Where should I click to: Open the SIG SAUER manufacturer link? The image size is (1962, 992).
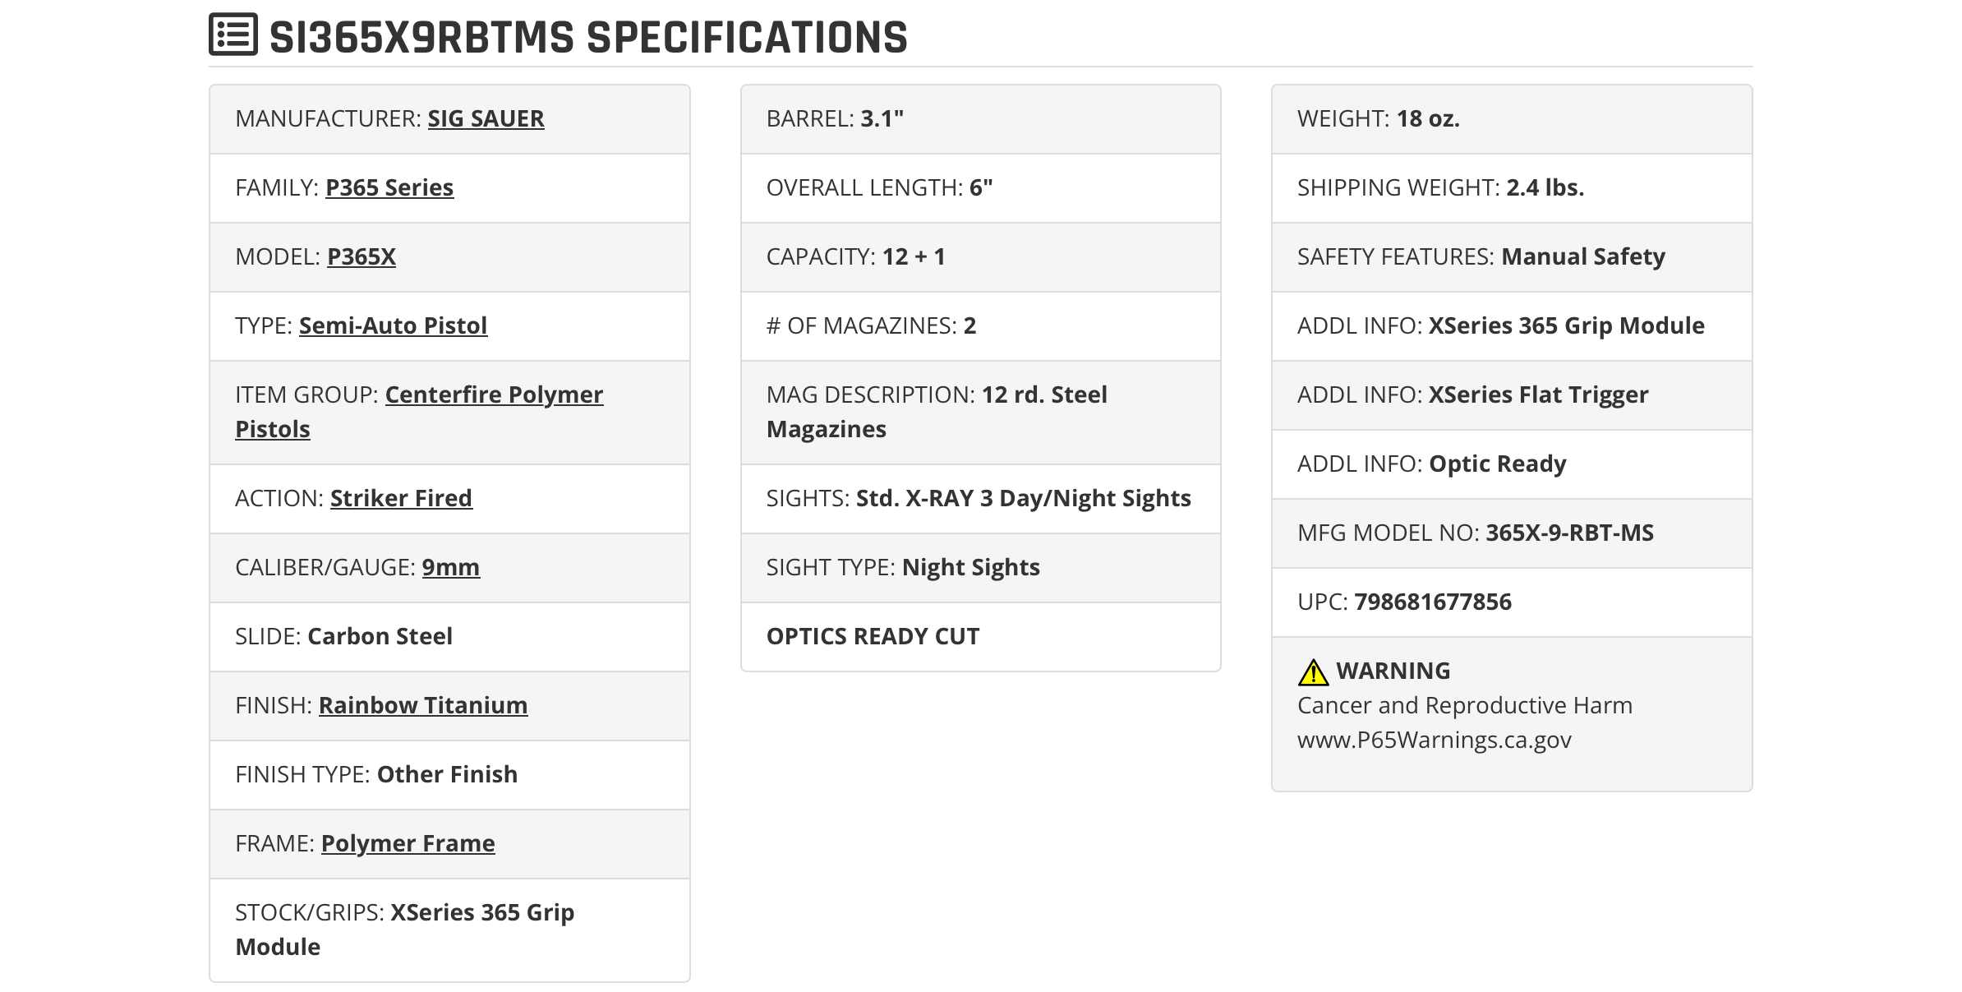click(486, 118)
